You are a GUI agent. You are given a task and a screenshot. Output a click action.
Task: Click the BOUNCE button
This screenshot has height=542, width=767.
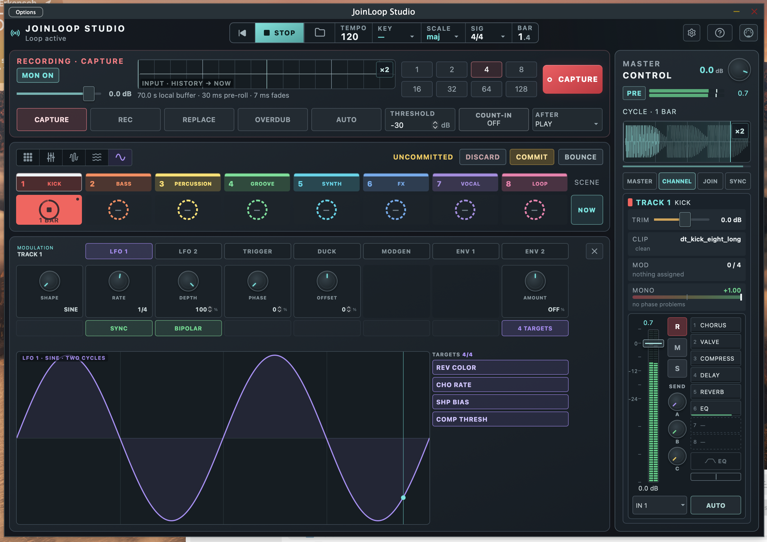point(581,157)
